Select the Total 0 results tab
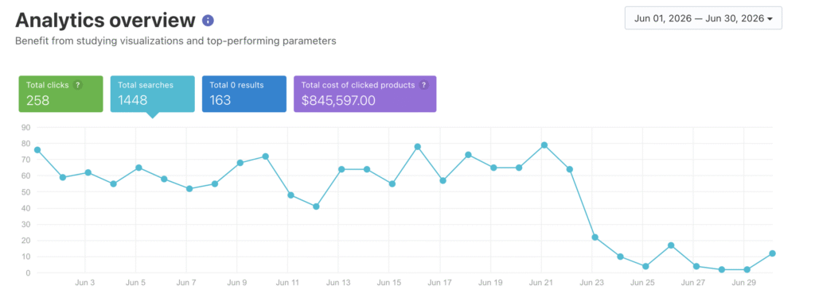Screen dimensions: 815x305 (244, 94)
